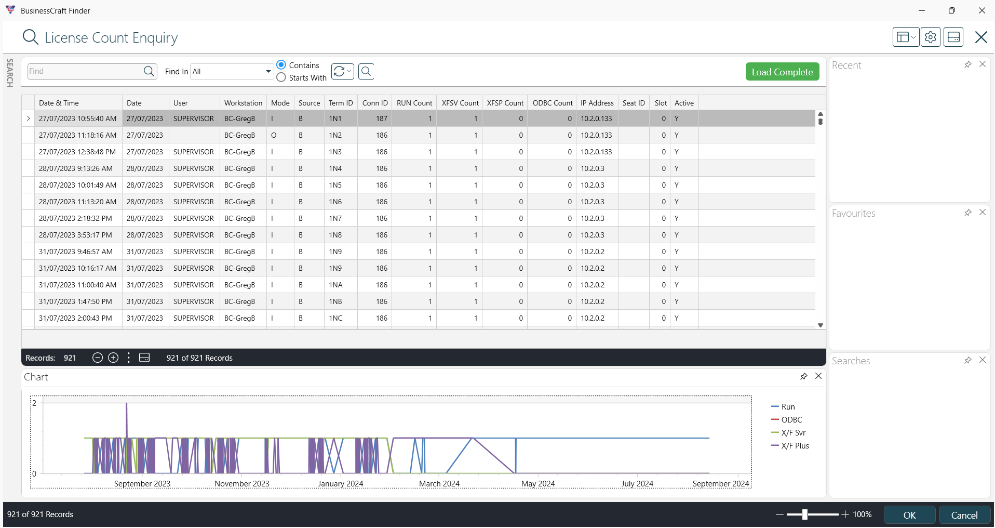The width and height of the screenshot is (995, 528).
Task: Click the Cancel button
Action: click(x=964, y=515)
